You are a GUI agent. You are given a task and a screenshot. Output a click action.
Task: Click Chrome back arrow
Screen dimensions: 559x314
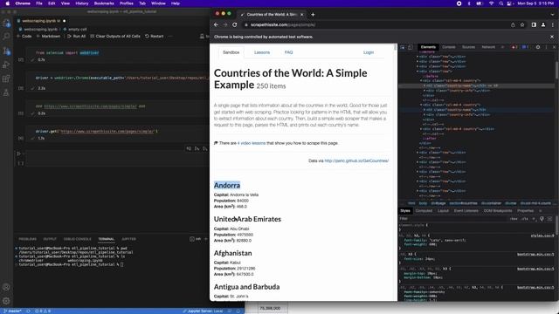(x=216, y=25)
